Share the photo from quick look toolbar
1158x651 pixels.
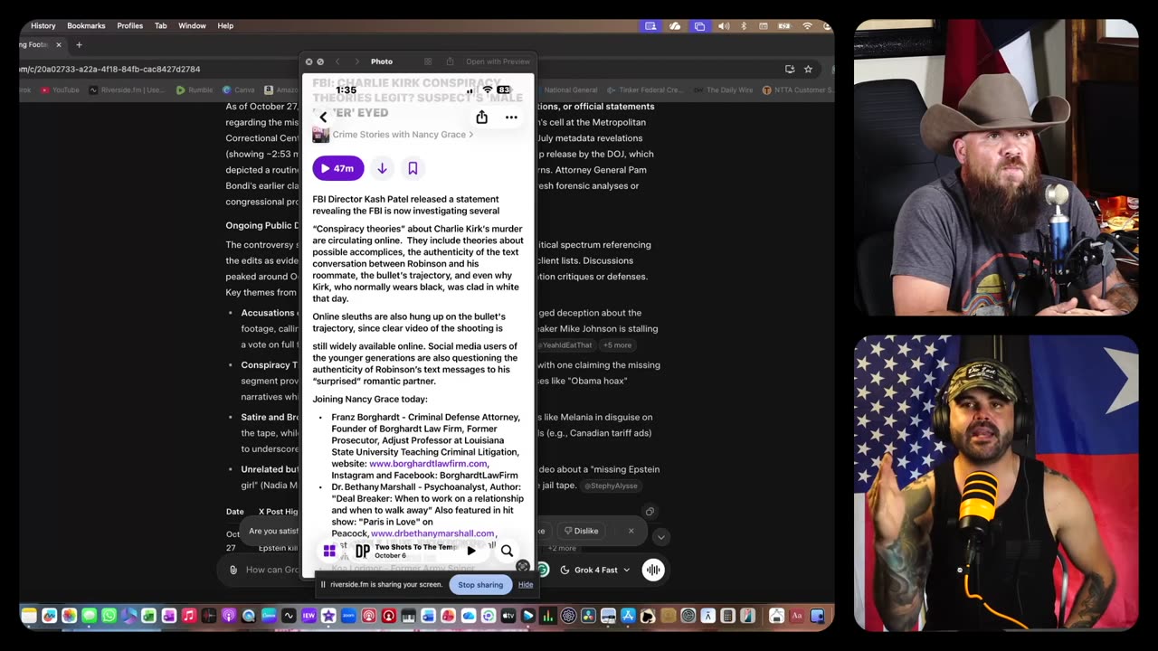pyautogui.click(x=450, y=61)
